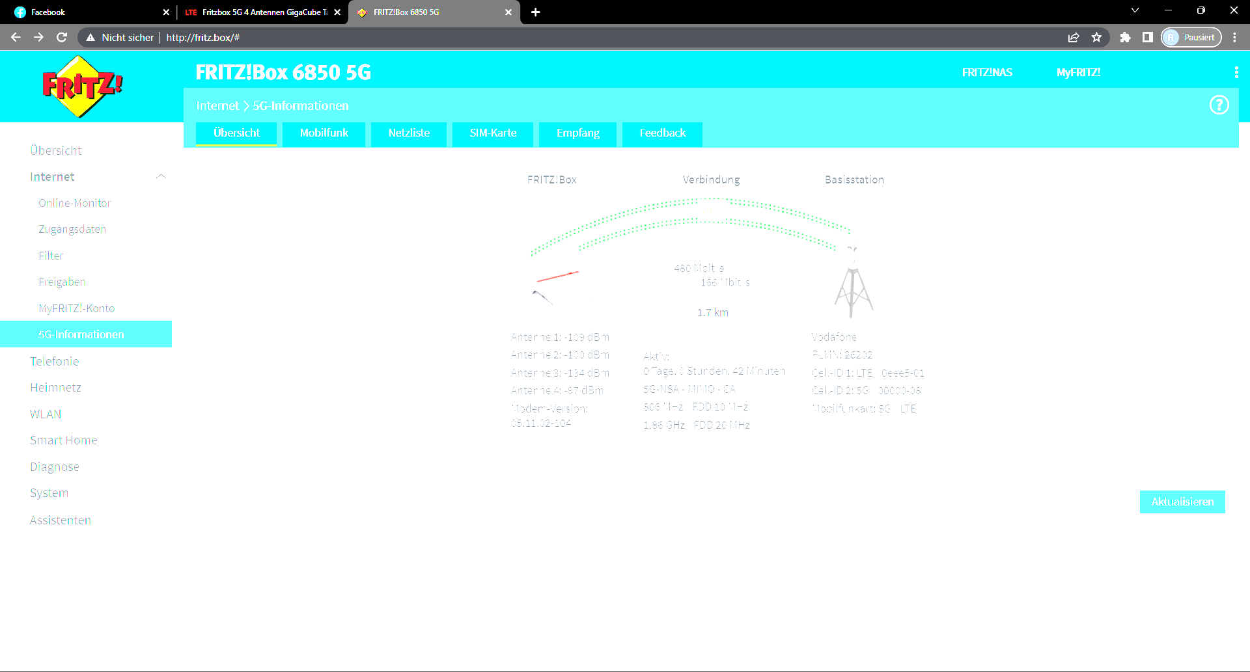1250x672 pixels.
Task: Toggle the browser side panel icon
Action: pyautogui.click(x=1147, y=37)
